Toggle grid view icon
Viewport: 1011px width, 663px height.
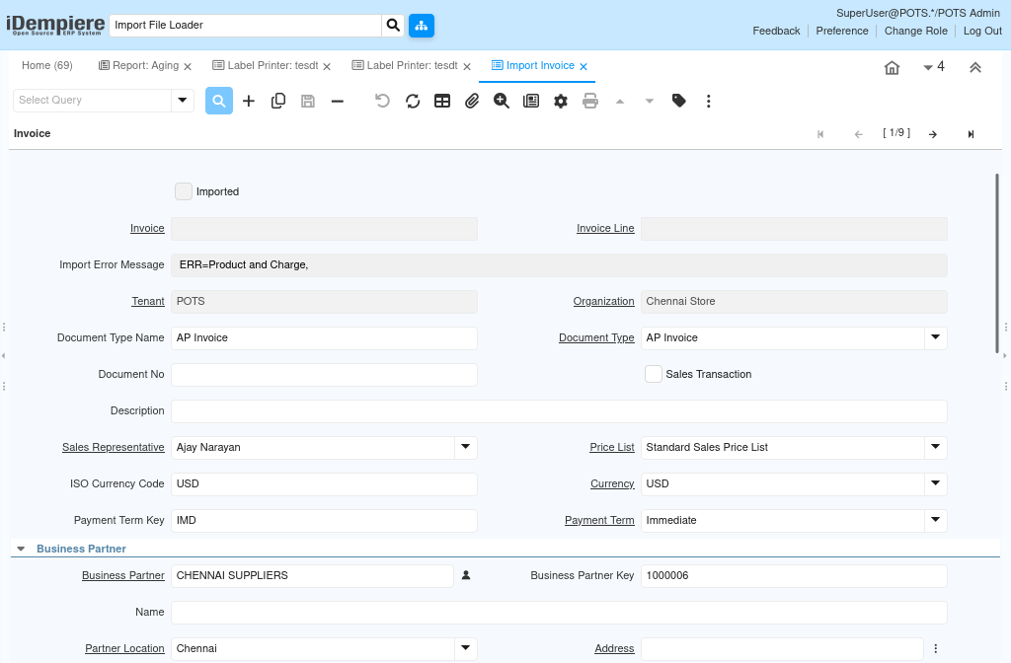442,102
